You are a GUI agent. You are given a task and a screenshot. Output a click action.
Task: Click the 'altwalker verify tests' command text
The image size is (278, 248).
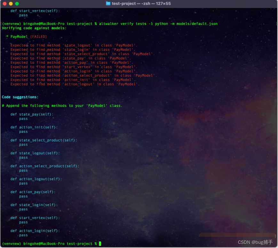(123, 24)
